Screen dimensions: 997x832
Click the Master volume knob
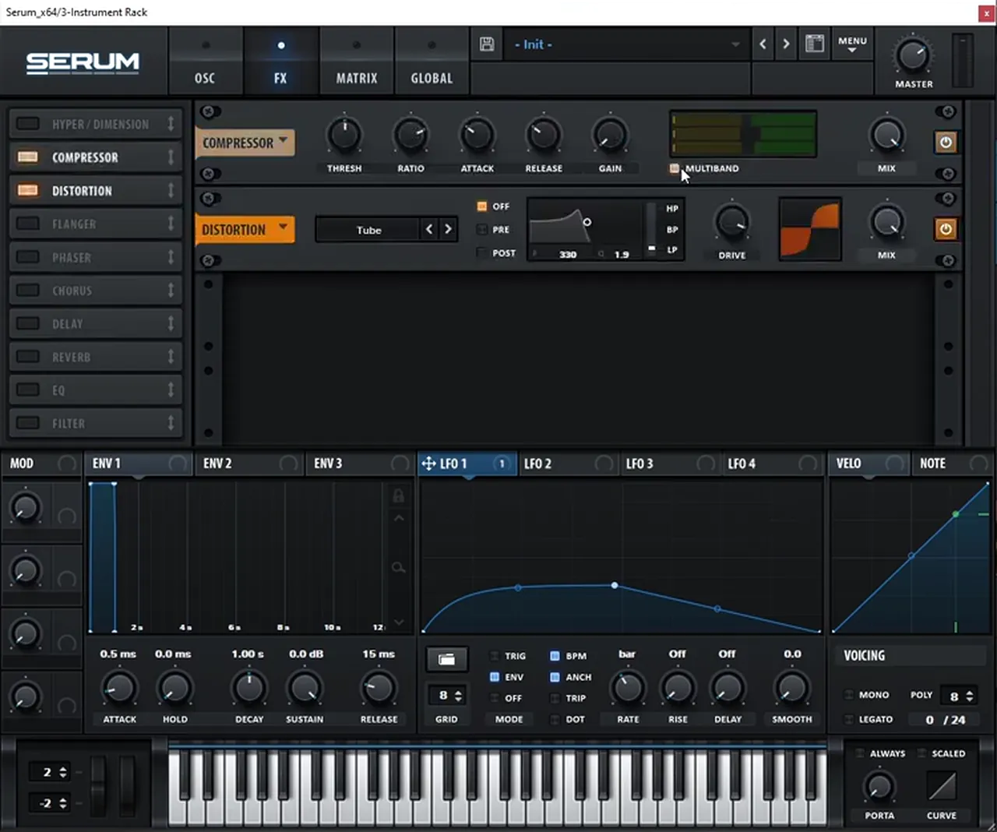pyautogui.click(x=912, y=55)
